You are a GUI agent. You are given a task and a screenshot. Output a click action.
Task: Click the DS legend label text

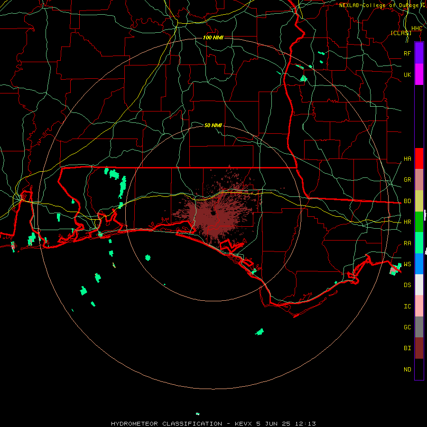tap(407, 285)
